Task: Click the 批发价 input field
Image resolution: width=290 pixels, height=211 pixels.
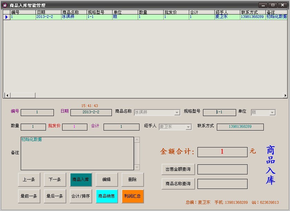Action: (x=75, y=127)
